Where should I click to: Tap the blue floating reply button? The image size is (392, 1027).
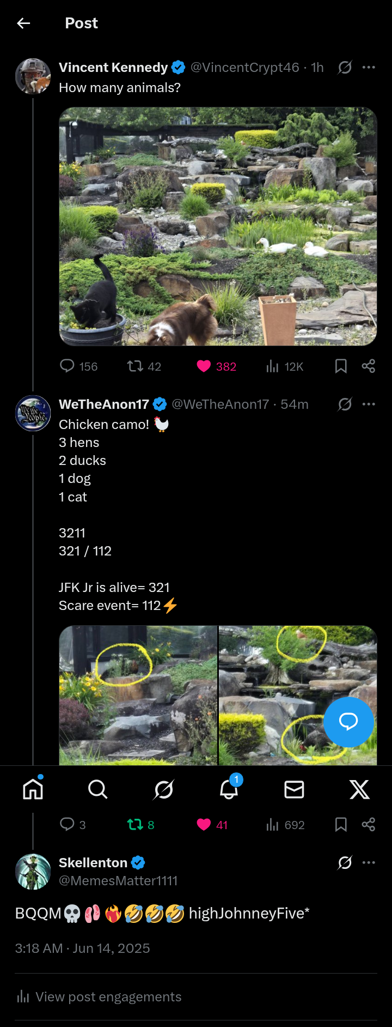click(348, 722)
